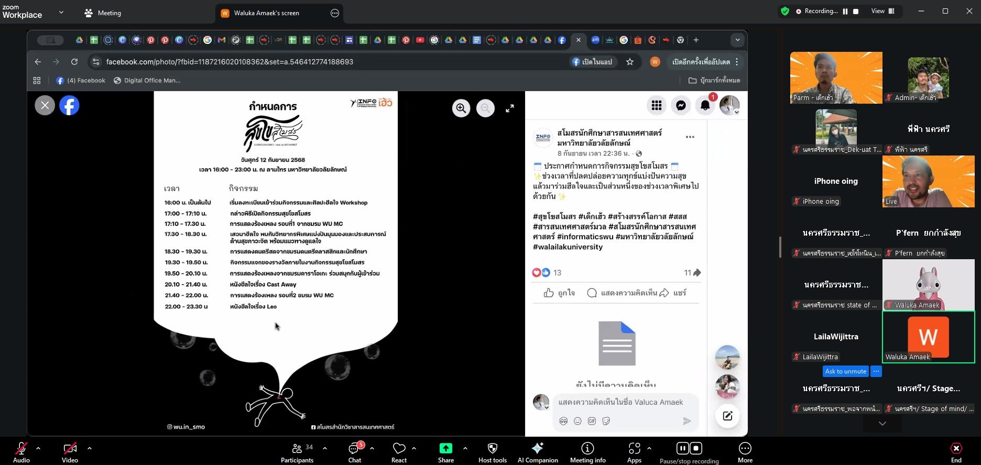Open the View layout dropdown

click(882, 11)
